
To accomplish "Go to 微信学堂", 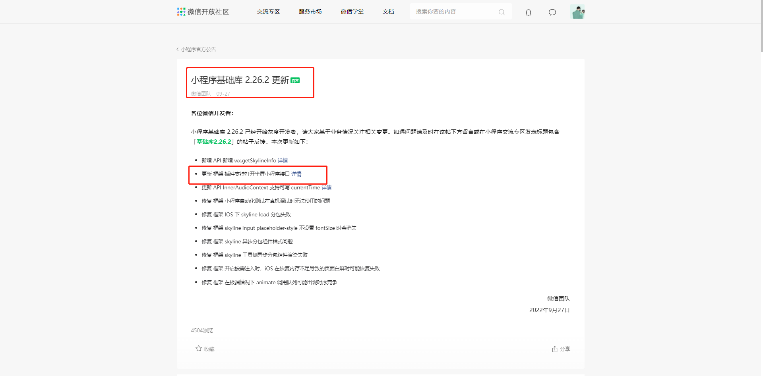I will click(352, 12).
